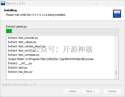Click the disabled maximize button
The height and width of the screenshot is (97, 125).
coord(107,3)
